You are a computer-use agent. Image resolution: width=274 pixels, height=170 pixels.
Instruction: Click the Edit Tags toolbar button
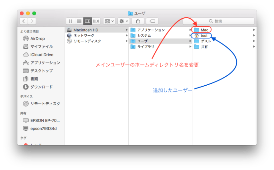152,21
